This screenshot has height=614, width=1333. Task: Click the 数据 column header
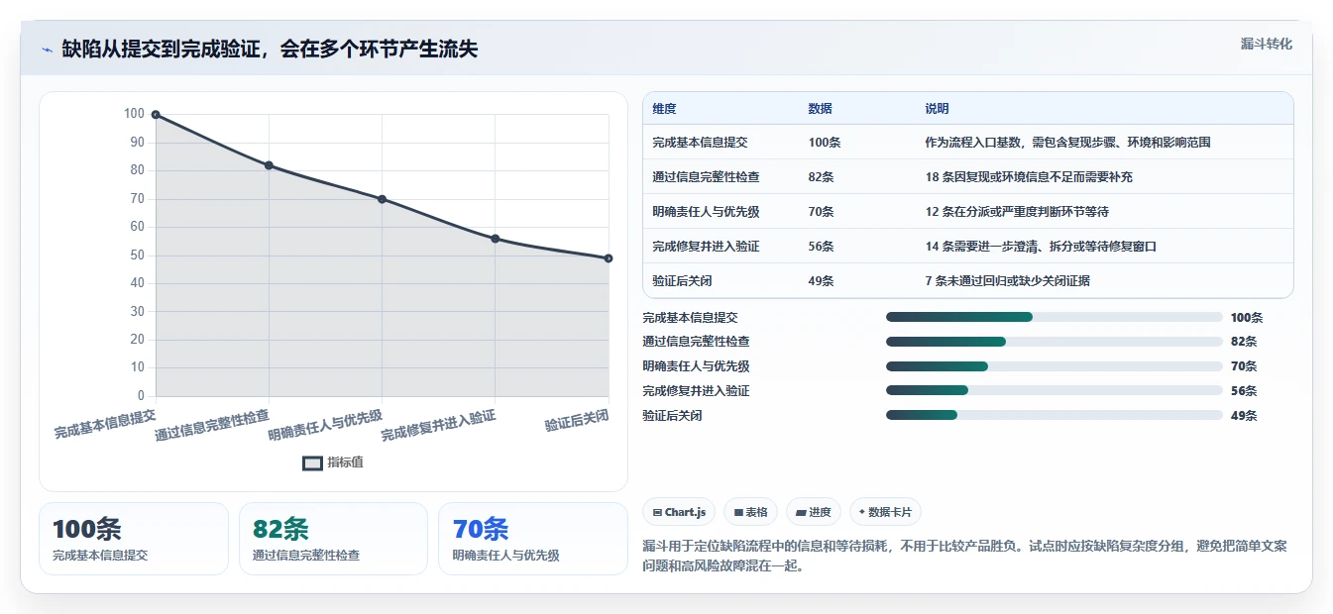820,109
